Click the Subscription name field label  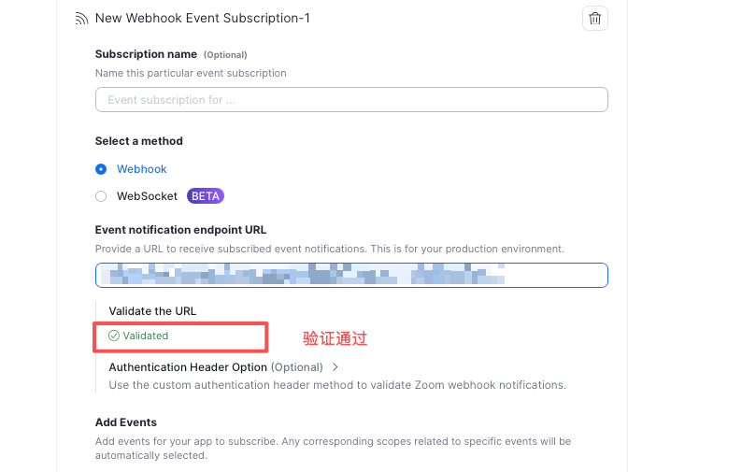[x=146, y=54]
